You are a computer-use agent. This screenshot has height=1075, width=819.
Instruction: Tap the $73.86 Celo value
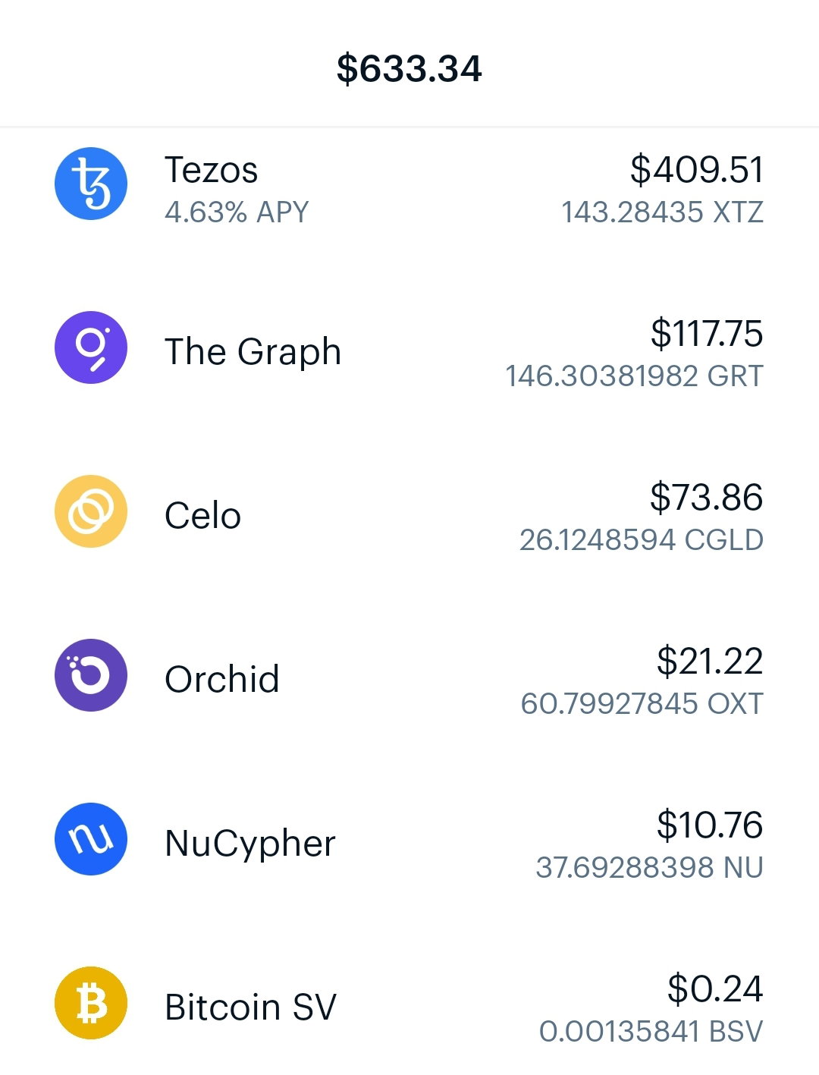[707, 498]
